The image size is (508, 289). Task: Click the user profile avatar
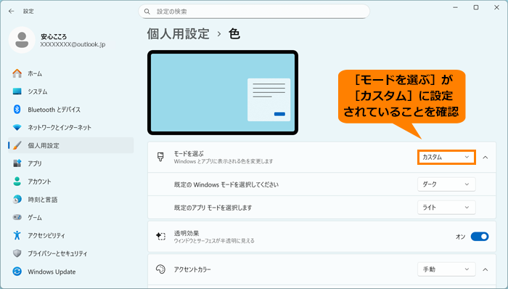[x=22, y=40]
